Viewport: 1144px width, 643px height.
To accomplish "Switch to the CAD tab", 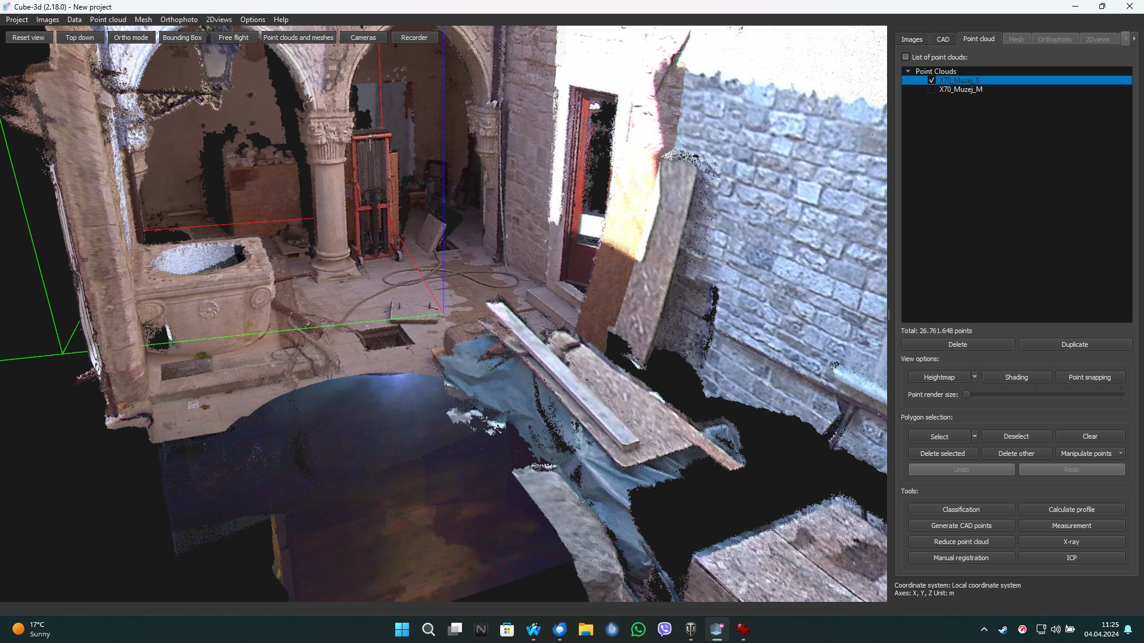I will [943, 39].
